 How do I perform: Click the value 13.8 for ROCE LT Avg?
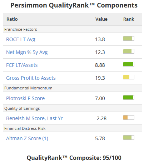[100, 39]
